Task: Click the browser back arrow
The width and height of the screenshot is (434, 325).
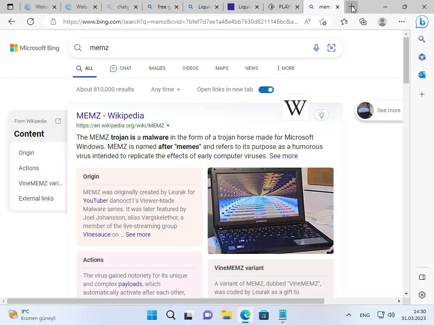Action: click(x=11, y=22)
